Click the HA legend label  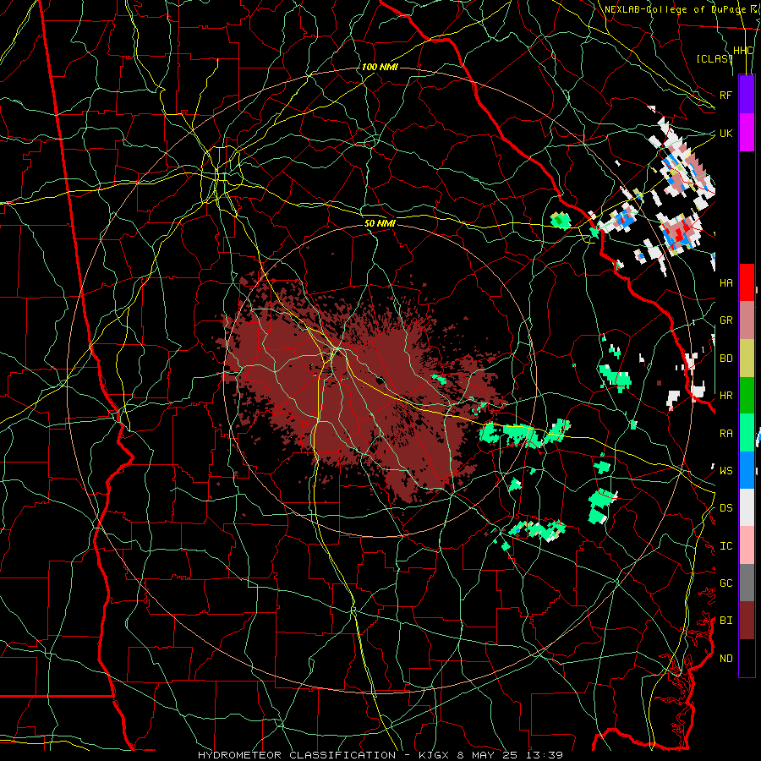tap(725, 283)
